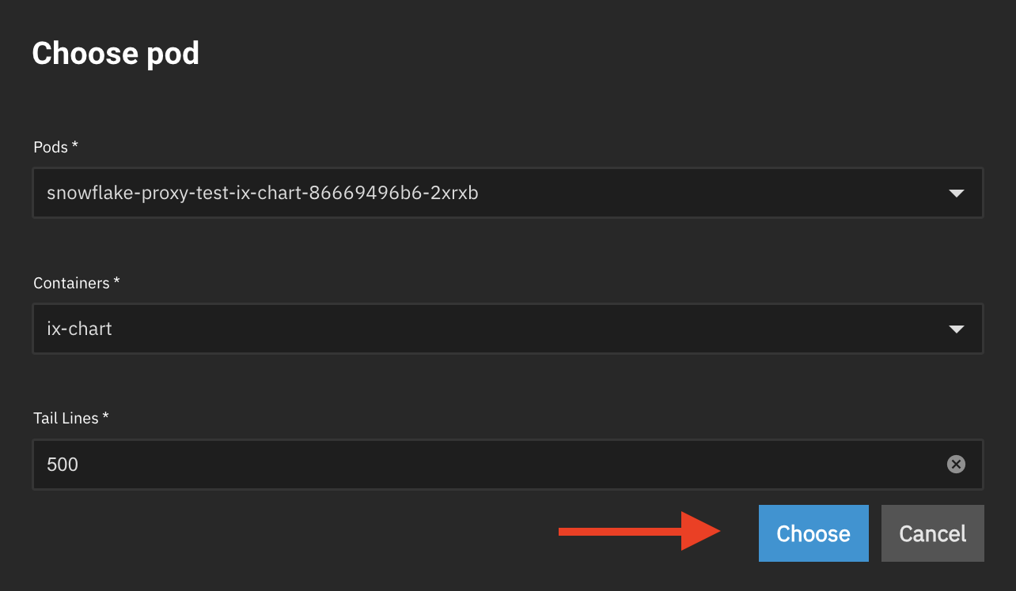The width and height of the screenshot is (1016, 591).
Task: Click the "Containers *" field label
Action: coord(76,283)
